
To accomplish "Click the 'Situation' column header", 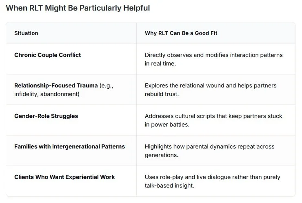I will pyautogui.click(x=26, y=33).
